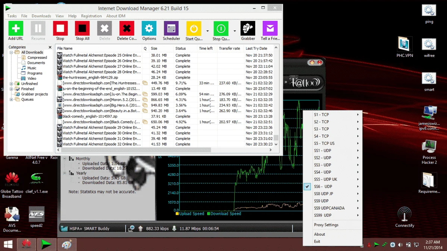Click the Delete toolbar icon
The height and width of the screenshot is (251, 447).
point(104,29)
